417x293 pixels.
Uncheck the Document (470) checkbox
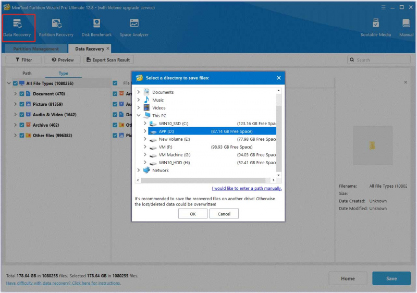pyautogui.click(x=22, y=94)
